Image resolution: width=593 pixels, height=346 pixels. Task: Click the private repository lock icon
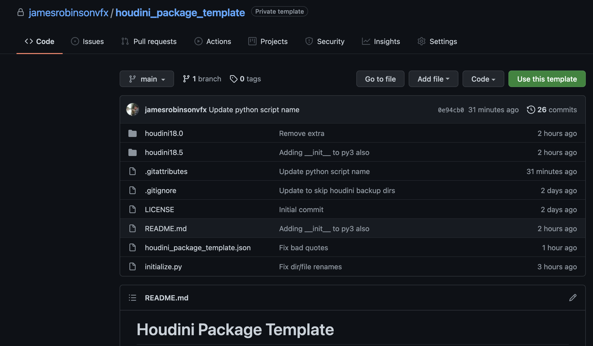21,12
